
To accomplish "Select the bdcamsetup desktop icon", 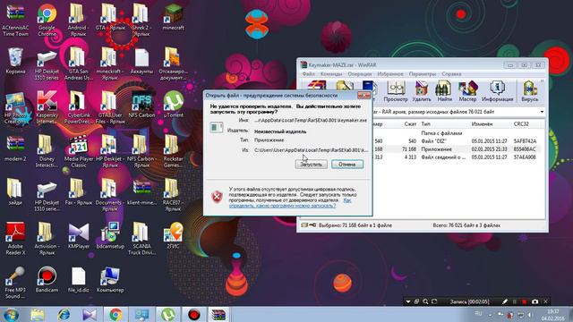I will [x=110, y=236].
